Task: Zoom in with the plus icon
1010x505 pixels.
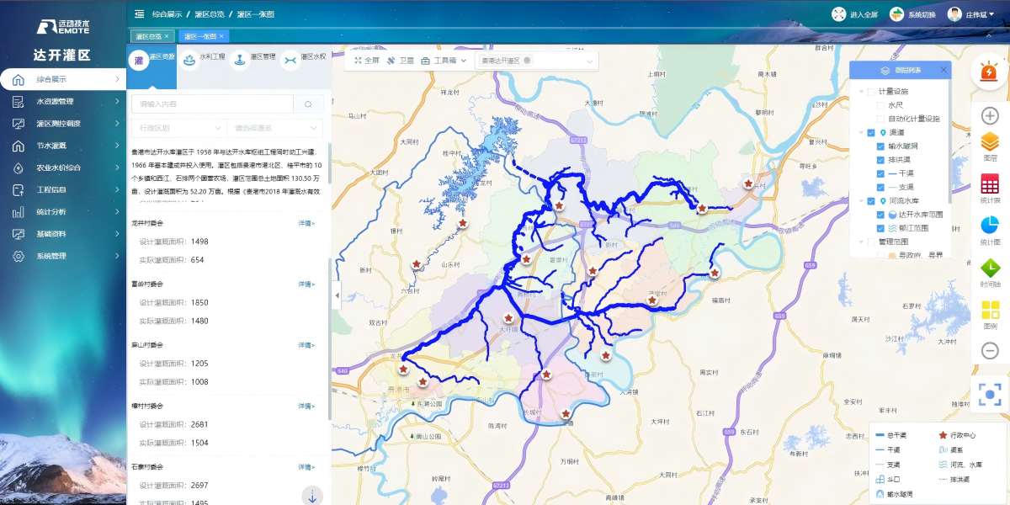Action: pos(990,116)
